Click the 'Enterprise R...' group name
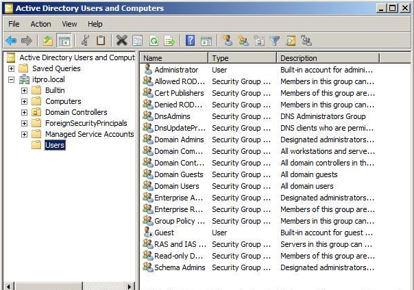 tap(179, 209)
